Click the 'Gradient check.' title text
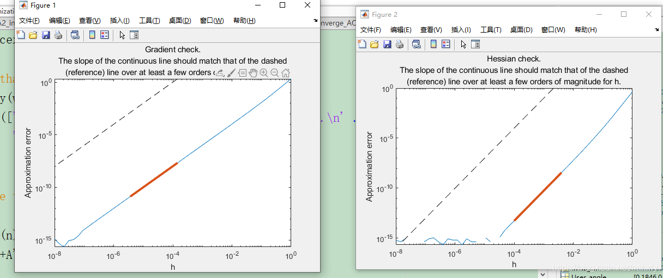 point(173,50)
